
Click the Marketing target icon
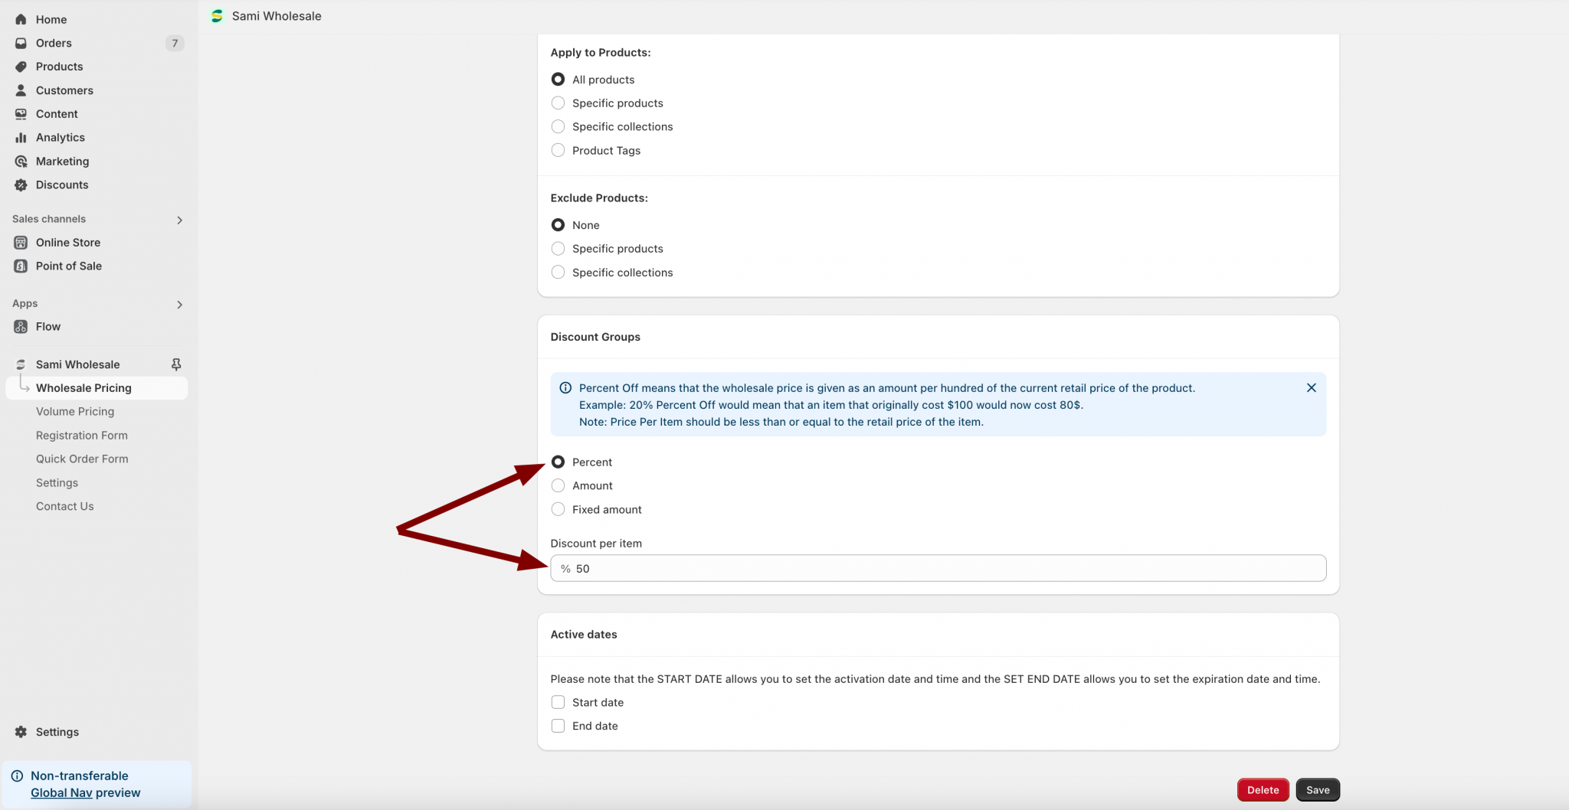tap(21, 162)
